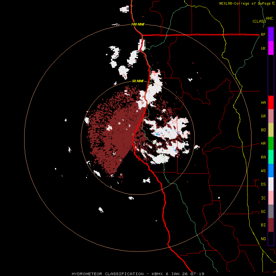The image size is (276, 276).
Task: Click the HR green legend swatch
Action: pos(271,144)
